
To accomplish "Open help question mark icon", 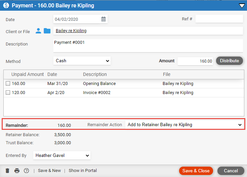I will point(26,171).
